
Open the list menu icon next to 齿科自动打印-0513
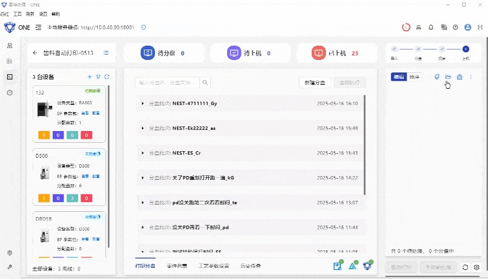pos(106,53)
